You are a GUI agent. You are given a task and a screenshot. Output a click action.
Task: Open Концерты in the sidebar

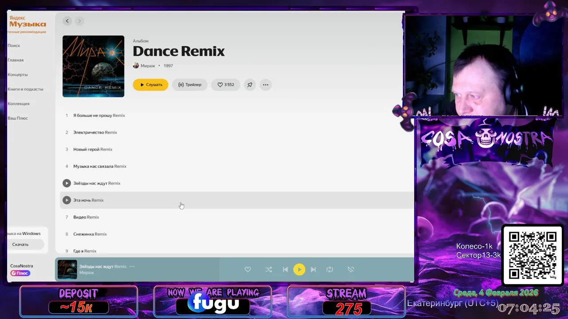(x=17, y=75)
